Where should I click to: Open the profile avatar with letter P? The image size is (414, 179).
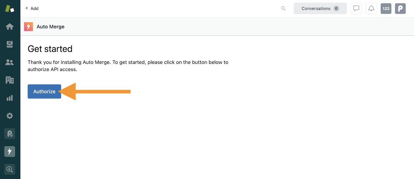tap(400, 9)
